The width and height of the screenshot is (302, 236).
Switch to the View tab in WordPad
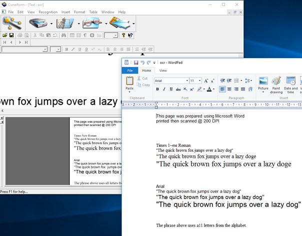(x=163, y=71)
